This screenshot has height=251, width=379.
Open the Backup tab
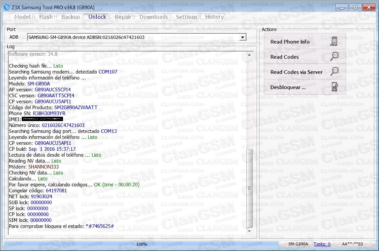coord(71,17)
